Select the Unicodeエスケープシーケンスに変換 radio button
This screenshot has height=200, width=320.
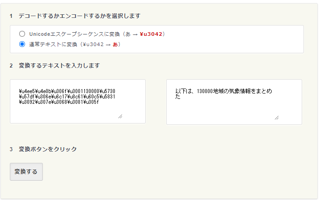pos(22,34)
